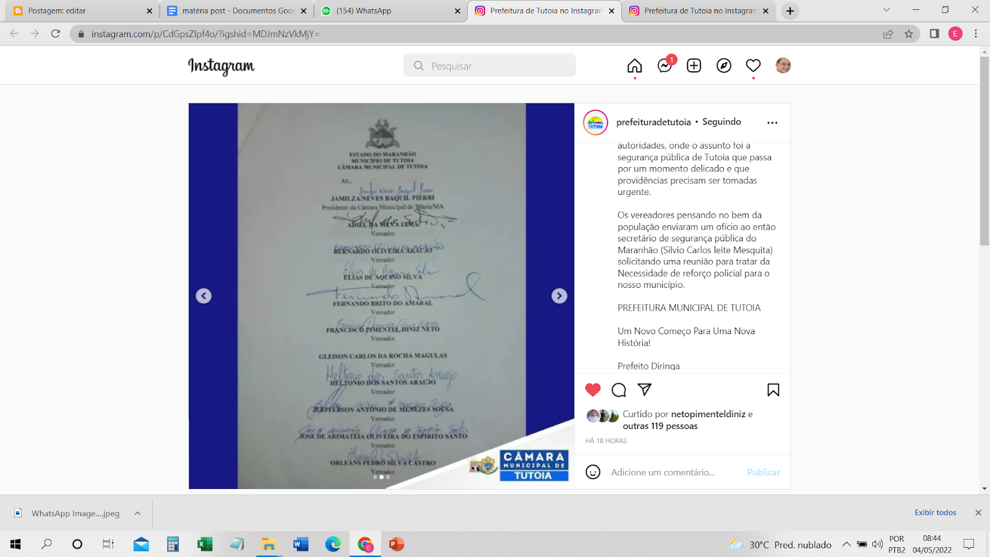Close the WhatsApp browser tab
Image resolution: width=990 pixels, height=557 pixels.
coord(457,11)
